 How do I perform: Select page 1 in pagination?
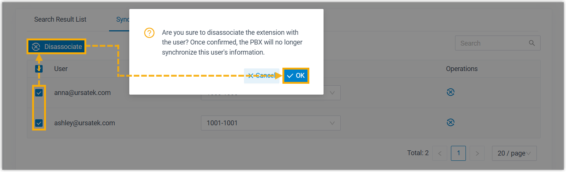458,153
